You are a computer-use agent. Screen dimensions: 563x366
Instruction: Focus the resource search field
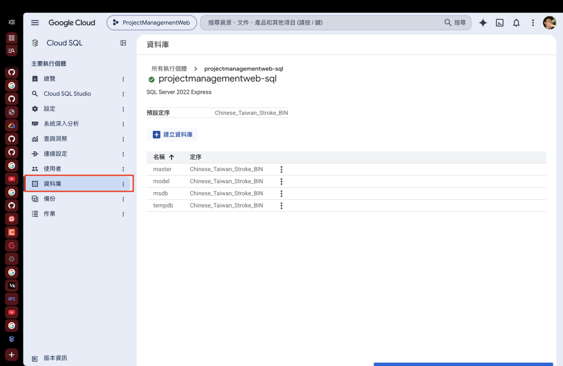pos(323,23)
